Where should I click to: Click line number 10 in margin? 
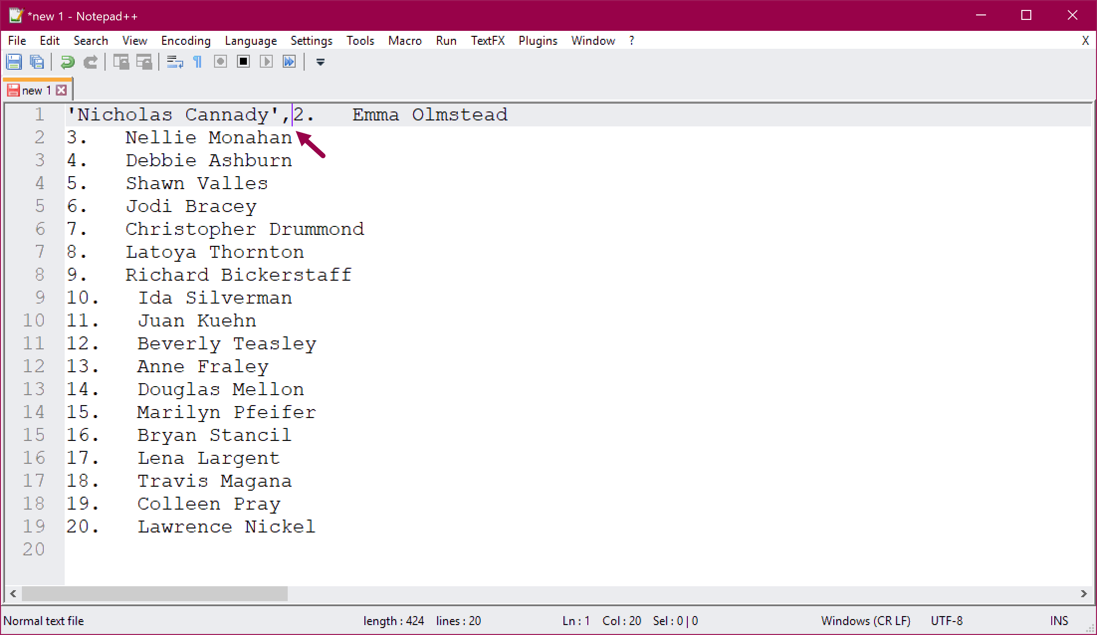click(x=34, y=320)
